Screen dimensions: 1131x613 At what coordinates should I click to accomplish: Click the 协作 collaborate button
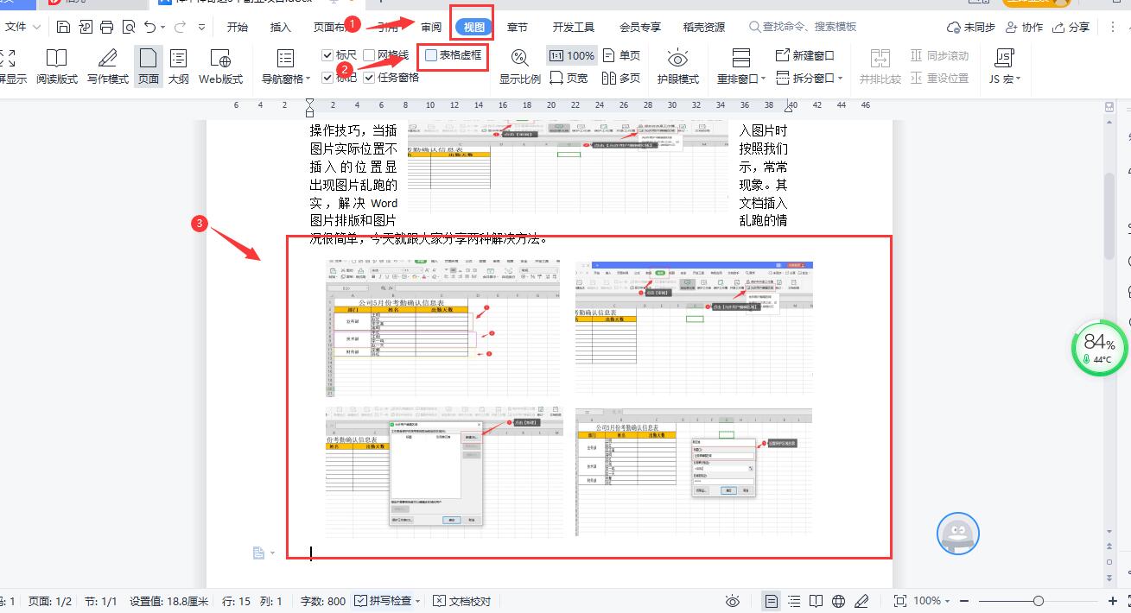coord(1024,27)
